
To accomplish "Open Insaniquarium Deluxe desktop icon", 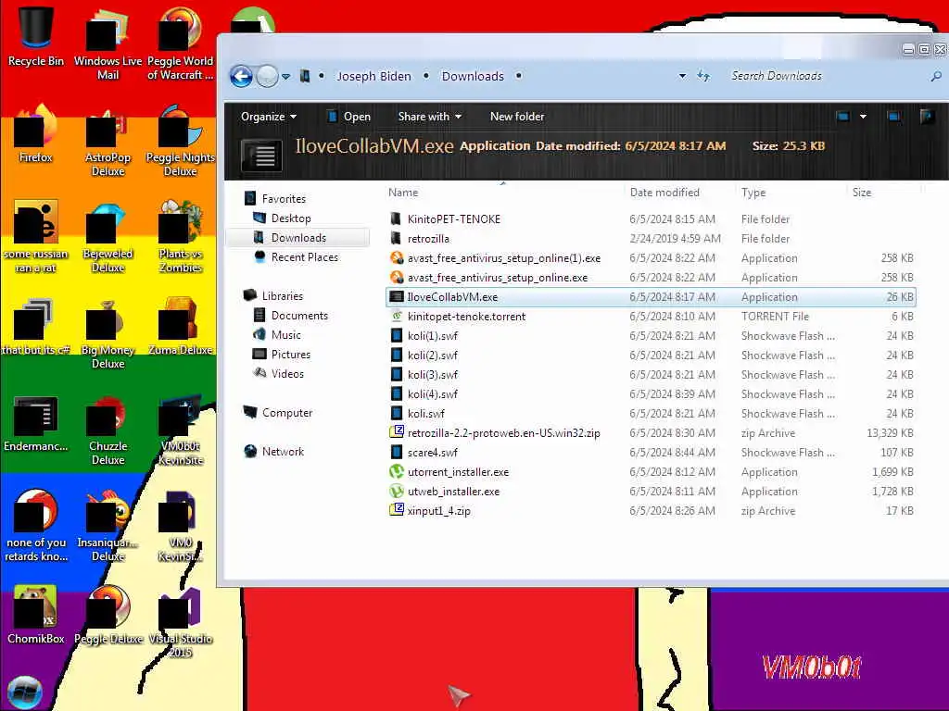I will [x=108, y=526].
